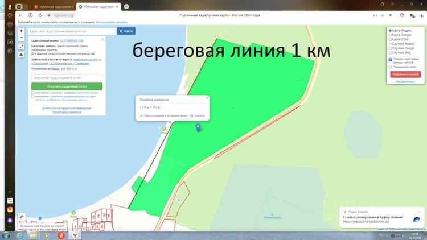Enable the Тематическая карта checkbox
This screenshot has width=427, height=240.
click(x=390, y=67)
